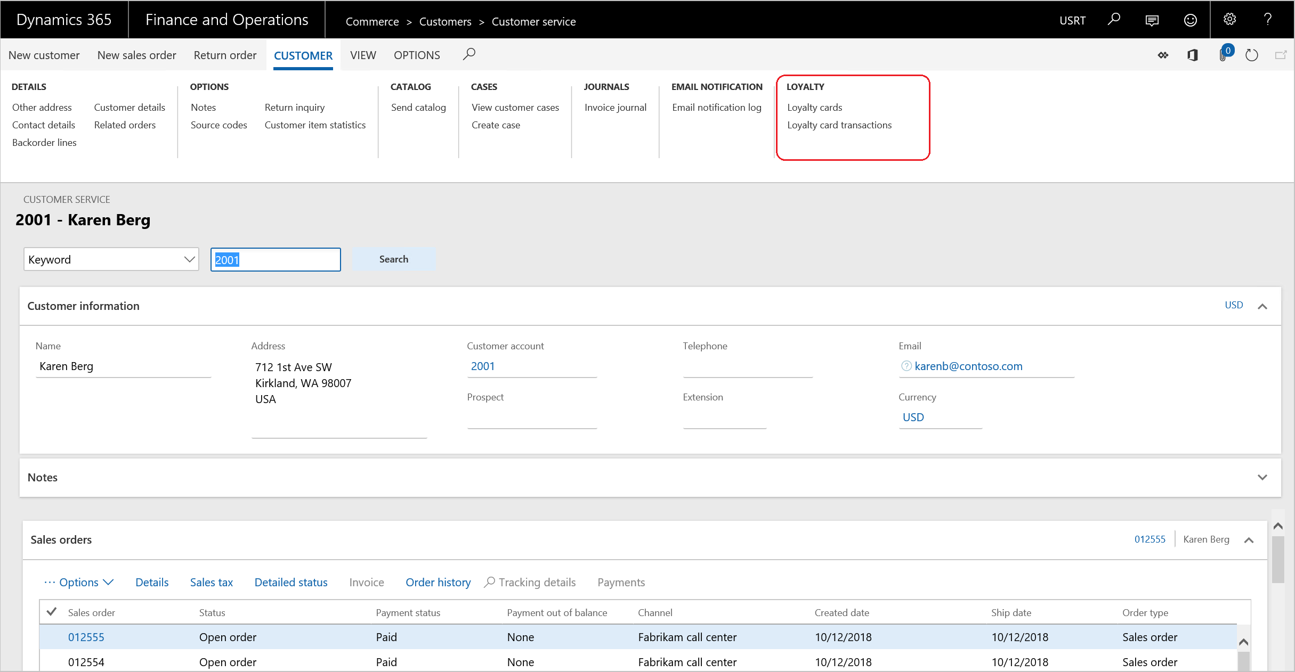The width and height of the screenshot is (1295, 672).
Task: Select the Options dropdown menu
Action: 79,582
